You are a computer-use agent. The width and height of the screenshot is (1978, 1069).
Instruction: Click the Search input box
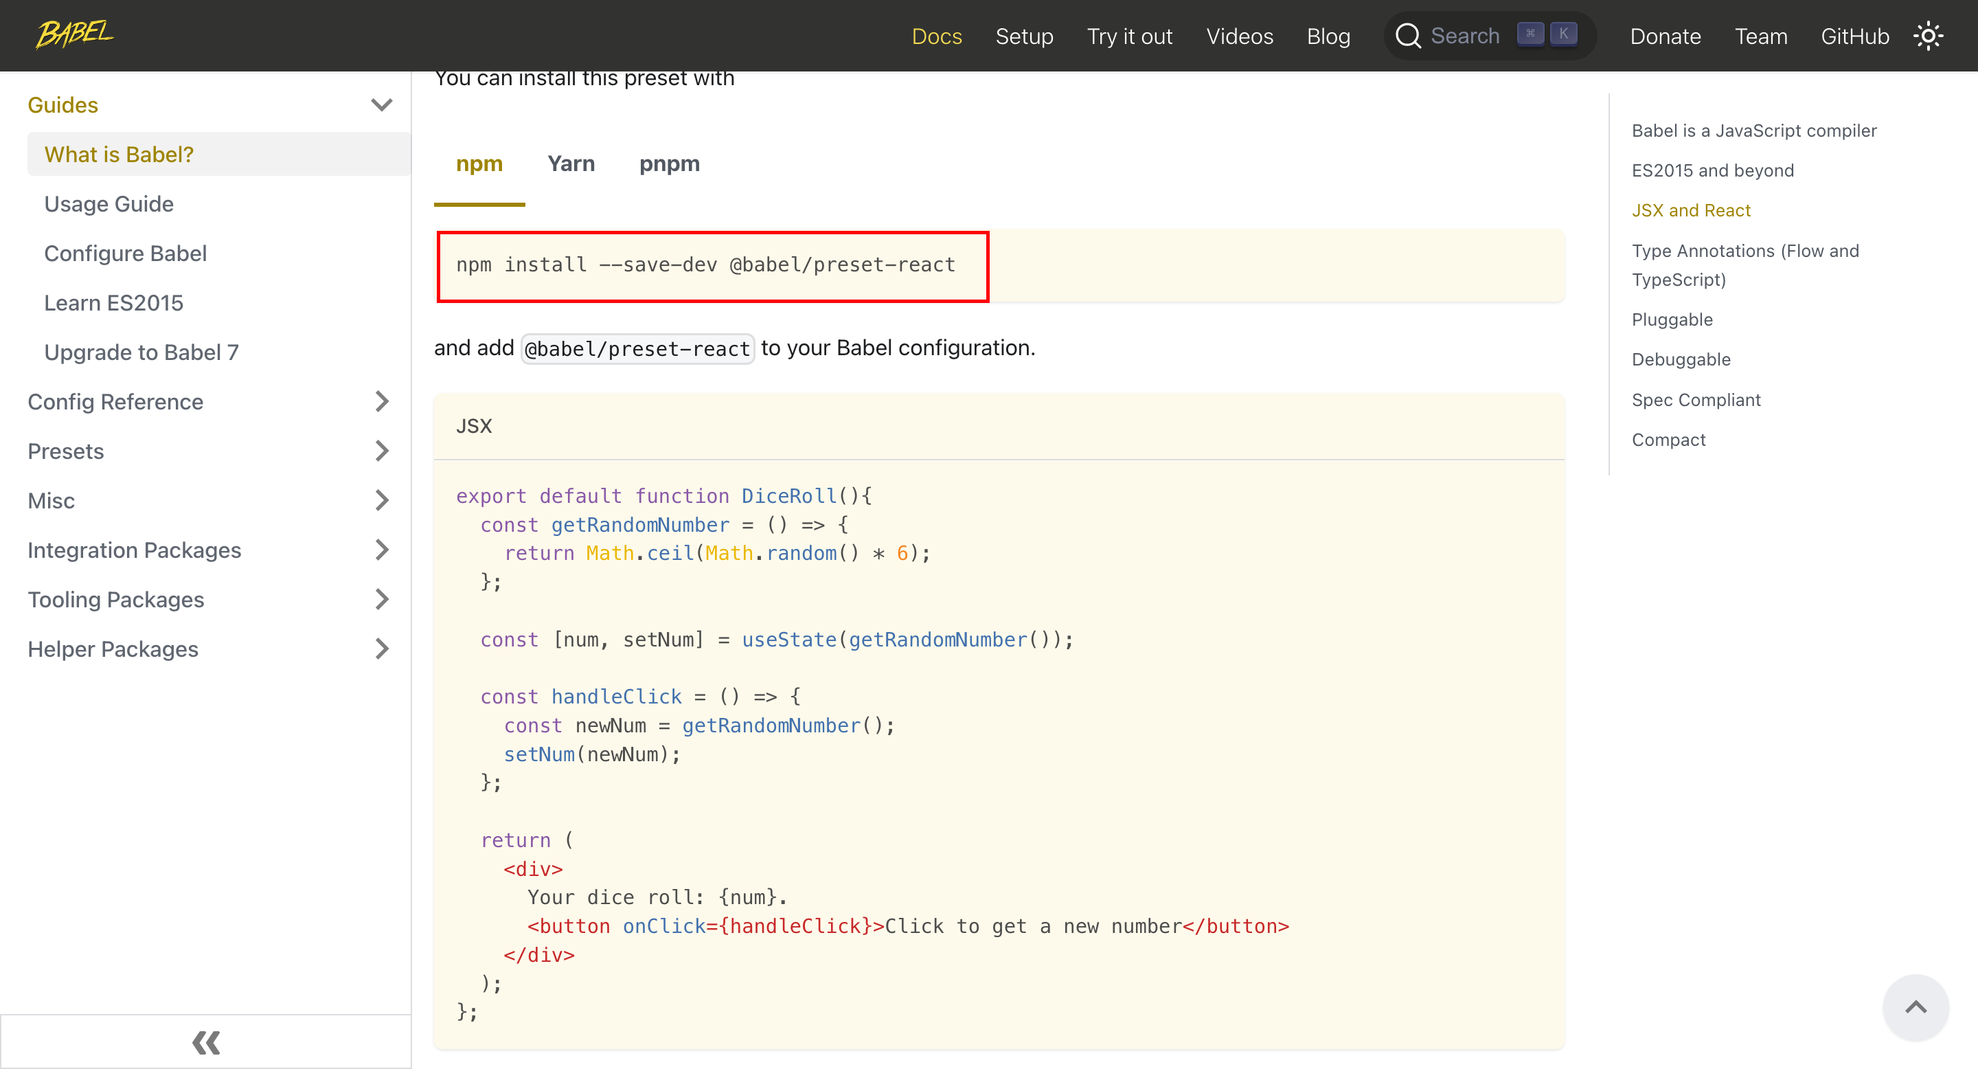click(1464, 36)
